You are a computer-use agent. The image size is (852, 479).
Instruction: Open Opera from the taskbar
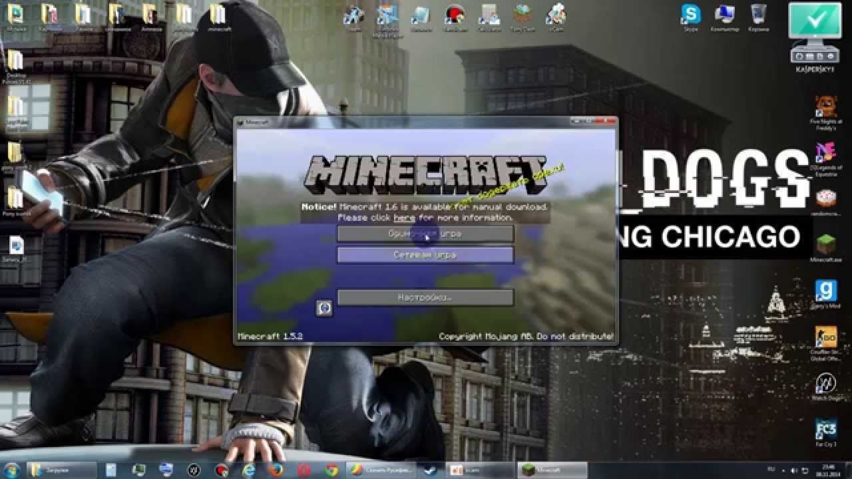[x=304, y=470]
